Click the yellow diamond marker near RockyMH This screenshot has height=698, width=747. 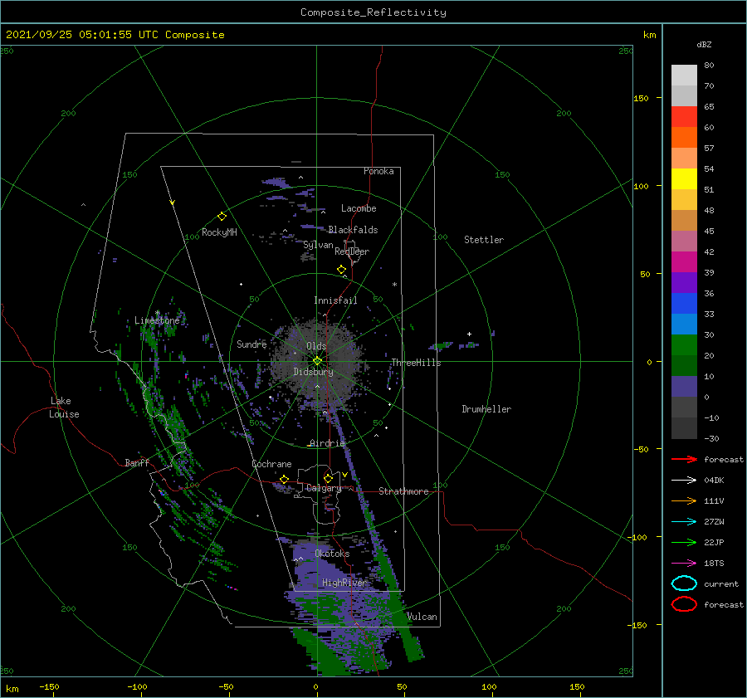[222, 217]
